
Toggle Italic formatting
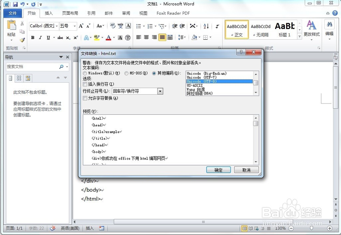pyautogui.click(x=40, y=38)
